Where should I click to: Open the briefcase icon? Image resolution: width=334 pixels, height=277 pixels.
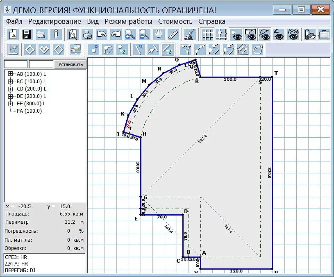[x=324, y=34]
